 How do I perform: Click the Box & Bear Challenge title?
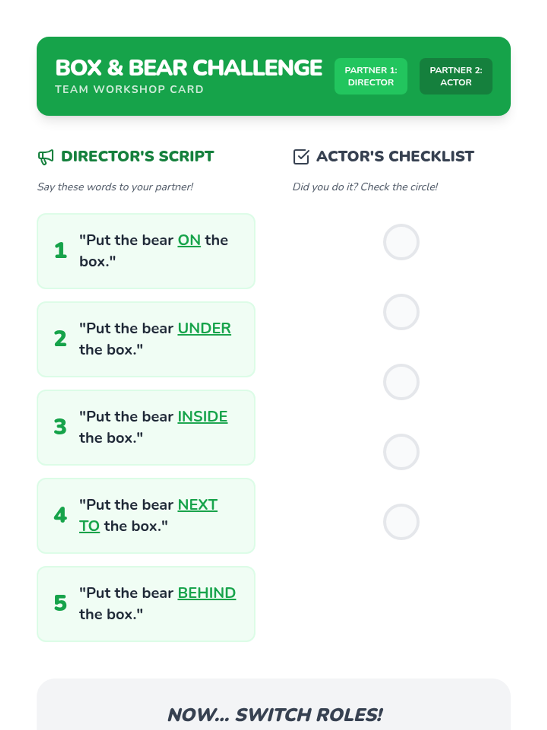pos(189,68)
